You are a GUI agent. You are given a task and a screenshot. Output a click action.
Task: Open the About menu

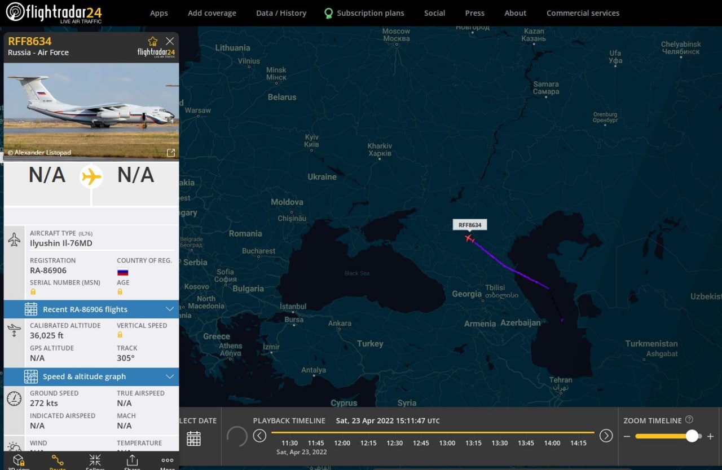(x=516, y=13)
